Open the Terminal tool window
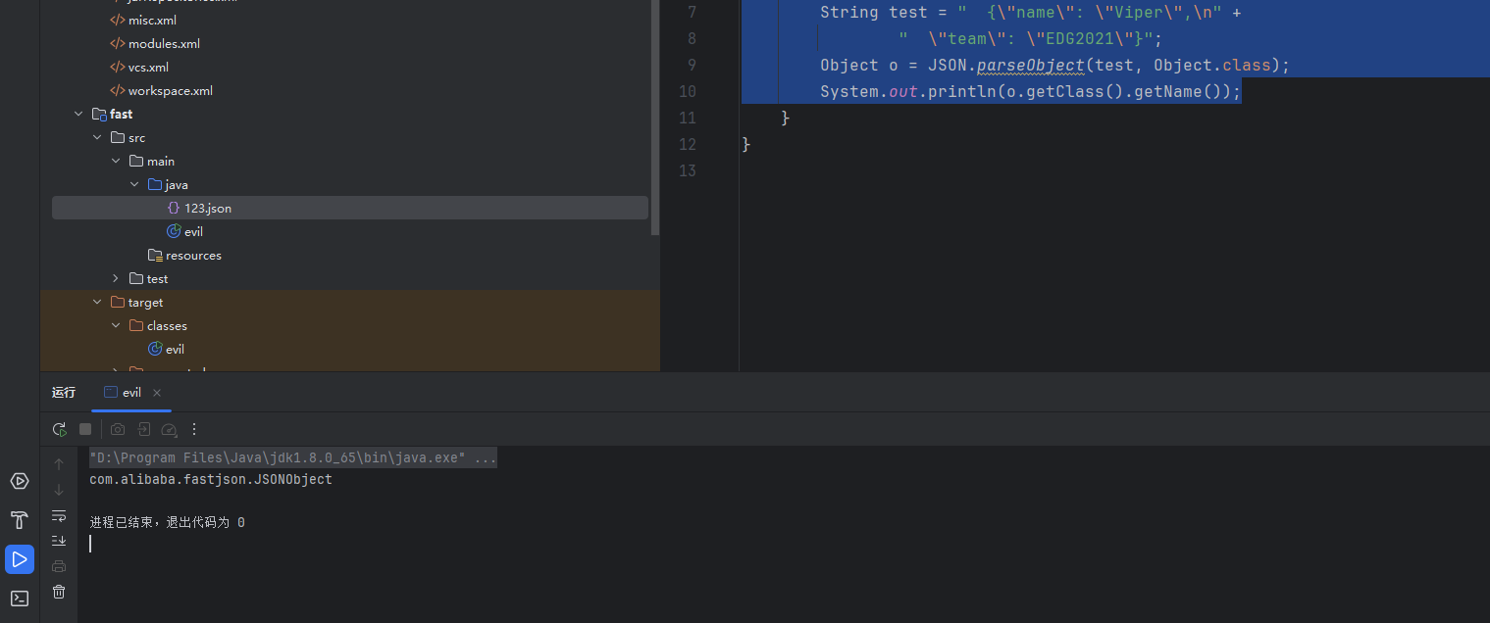Viewport: 1490px width, 623px height. click(19, 598)
